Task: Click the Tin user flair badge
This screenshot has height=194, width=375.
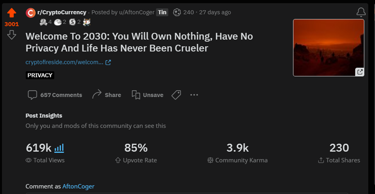Action: 162,12
